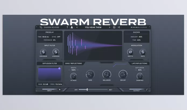Screen dimensions: 187x110
Task: Click the LOWPASS knob
Action: (56, 52)
